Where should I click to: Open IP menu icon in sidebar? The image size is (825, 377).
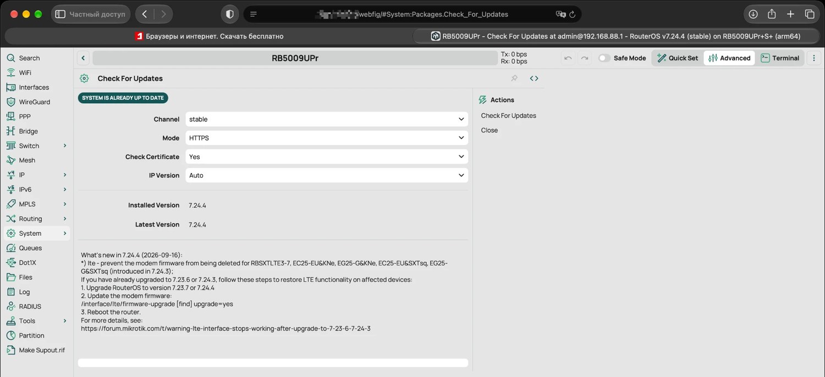10,175
